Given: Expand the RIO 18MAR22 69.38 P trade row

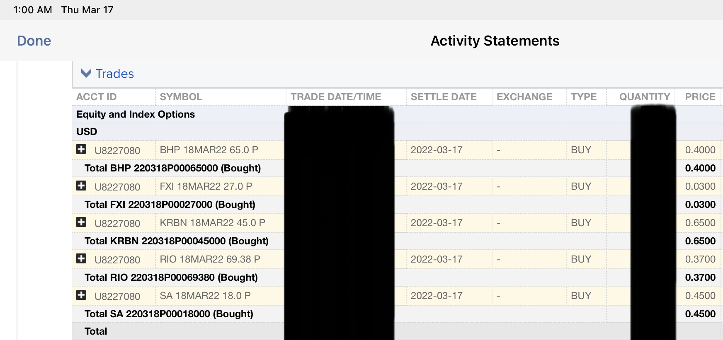Looking at the screenshot, I should pos(81,258).
